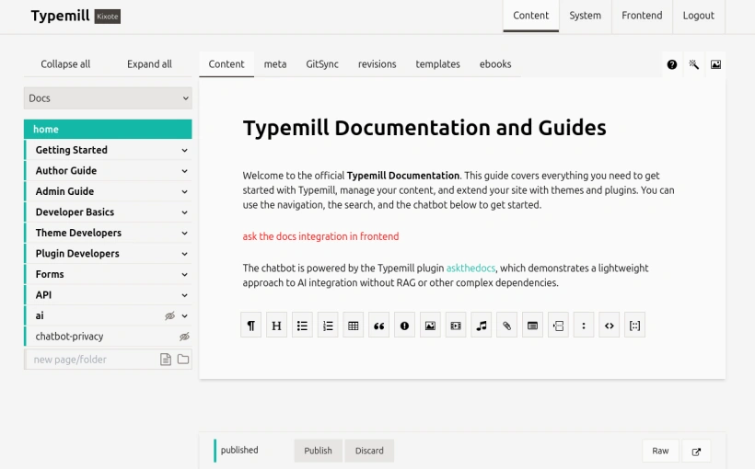Toggle hidden eye icon on chatbot-privacy
This screenshot has height=469, width=755.
tap(184, 337)
